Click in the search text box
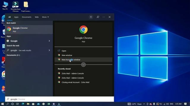The width and height of the screenshot is (190, 106). pyautogui.click(x=59, y=99)
